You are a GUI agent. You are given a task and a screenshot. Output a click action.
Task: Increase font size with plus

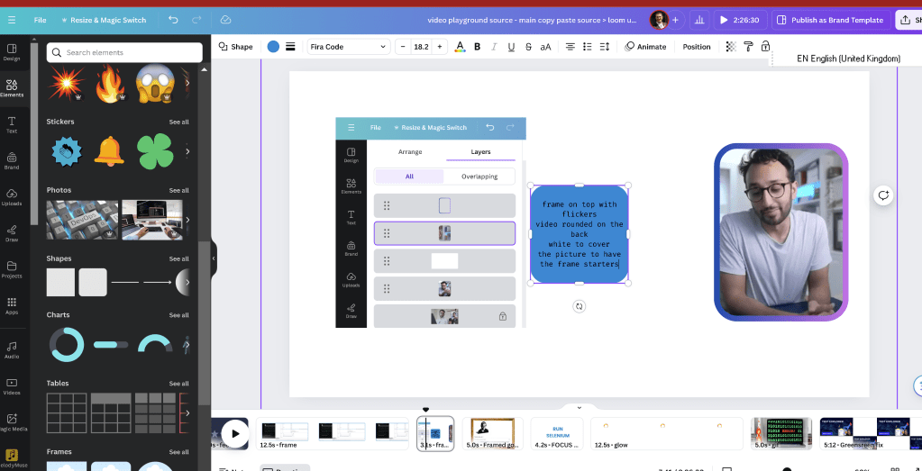point(439,47)
